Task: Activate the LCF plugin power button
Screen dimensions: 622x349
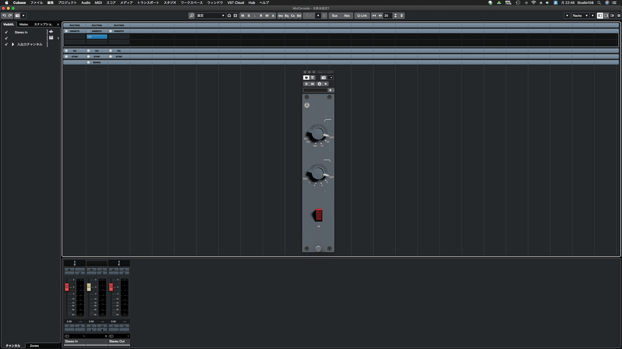Action: (x=306, y=78)
